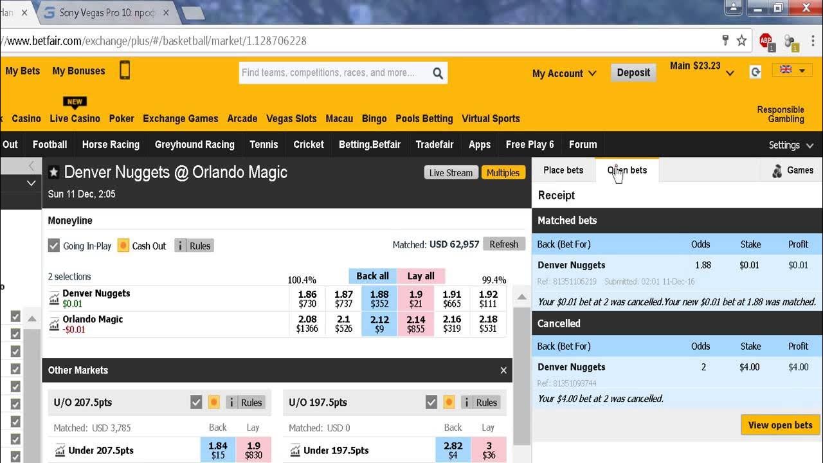This screenshot has width=823, height=463.
Task: Collapse the left sidebar with the arrow
Action: [x=30, y=166]
